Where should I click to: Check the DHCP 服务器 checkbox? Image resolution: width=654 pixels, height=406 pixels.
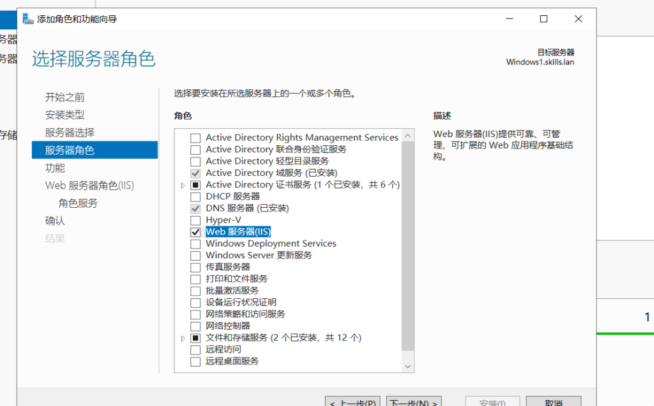[x=195, y=196]
